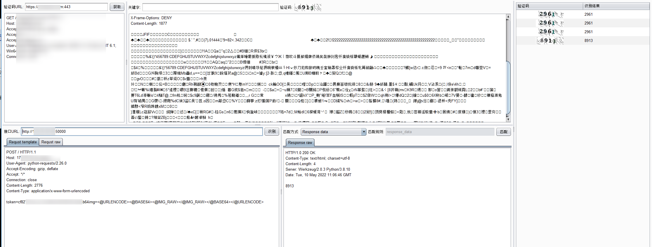Click the response pane scrollbar up arrow
The height and width of the screenshot is (247, 652).
[x=508, y=17]
